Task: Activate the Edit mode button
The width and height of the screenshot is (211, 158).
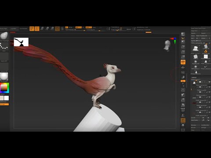Action: click(32, 29)
